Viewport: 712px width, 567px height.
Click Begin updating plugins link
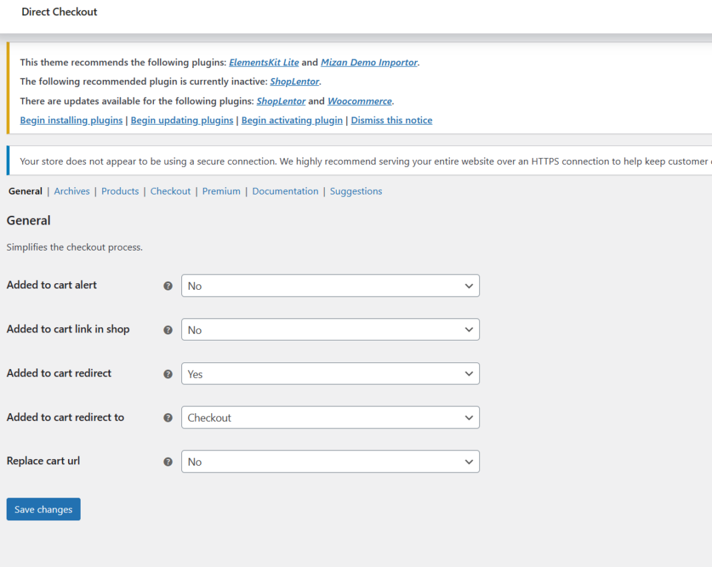click(182, 121)
